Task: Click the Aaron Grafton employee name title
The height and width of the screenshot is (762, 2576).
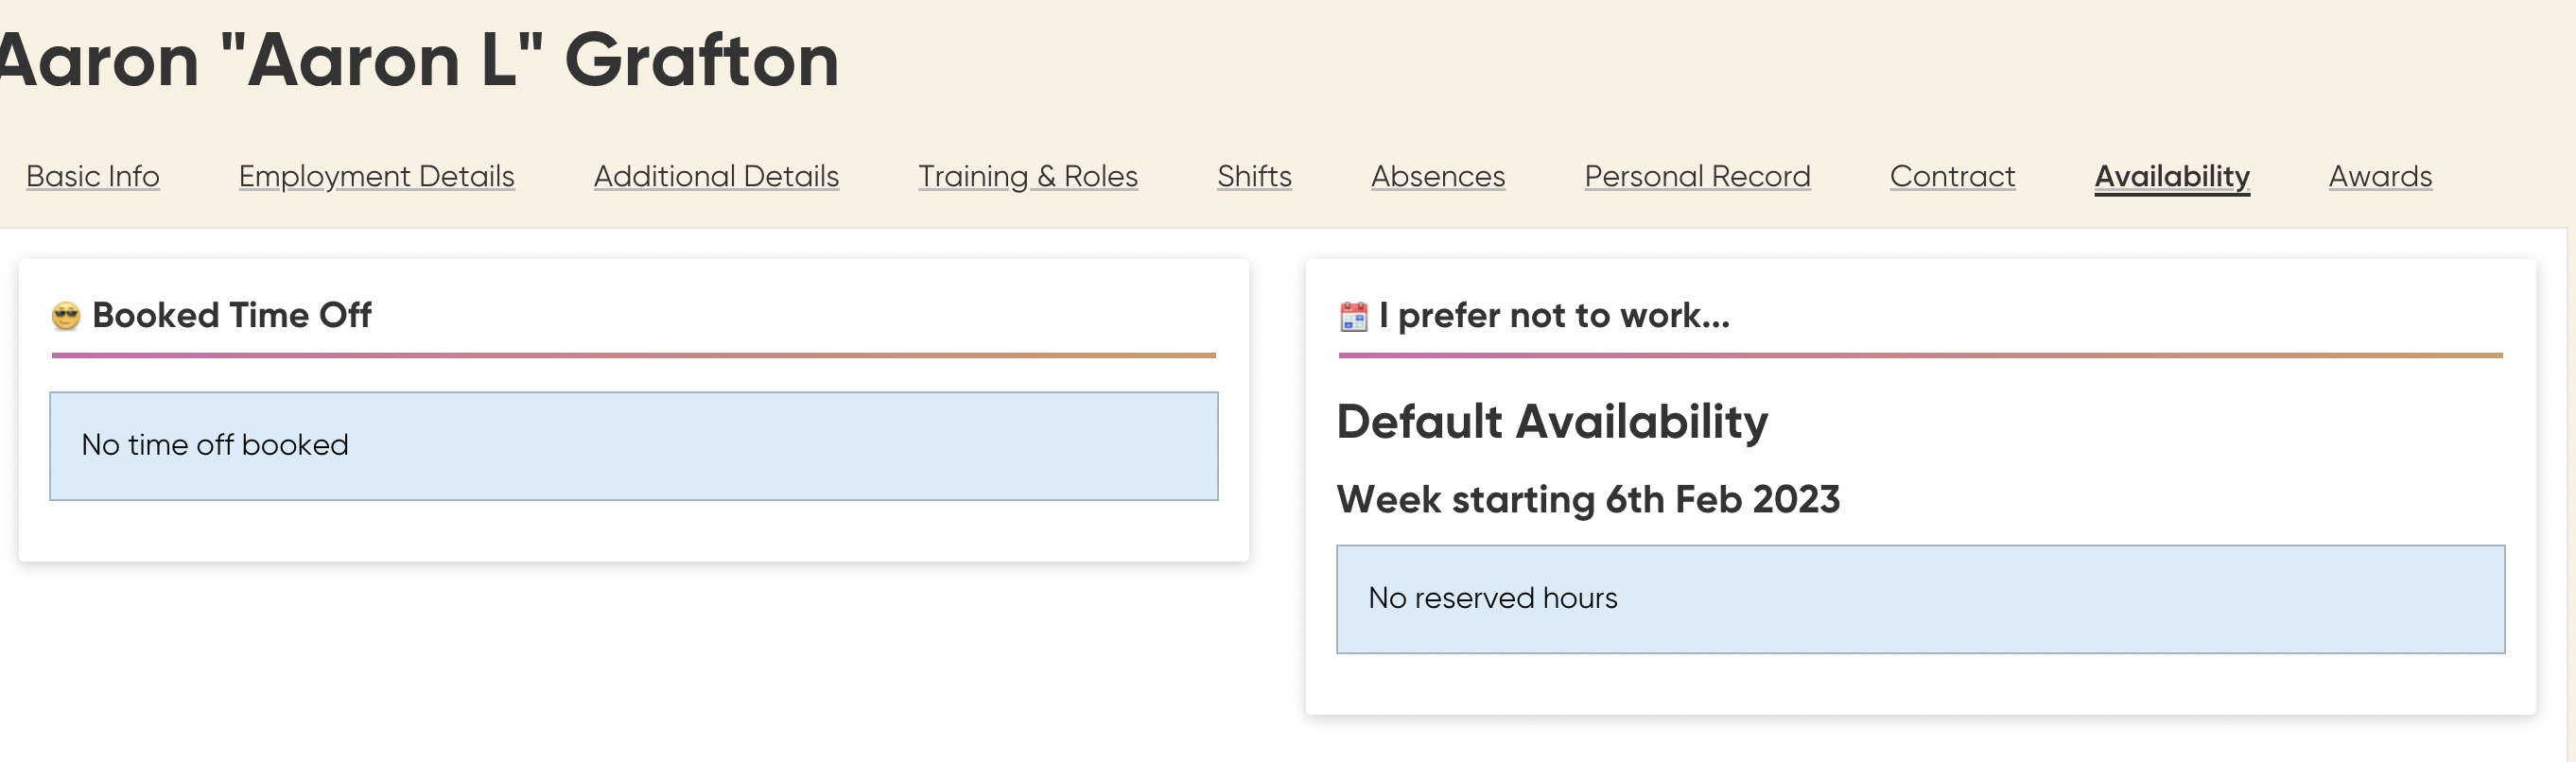Action: pyautogui.click(x=418, y=60)
